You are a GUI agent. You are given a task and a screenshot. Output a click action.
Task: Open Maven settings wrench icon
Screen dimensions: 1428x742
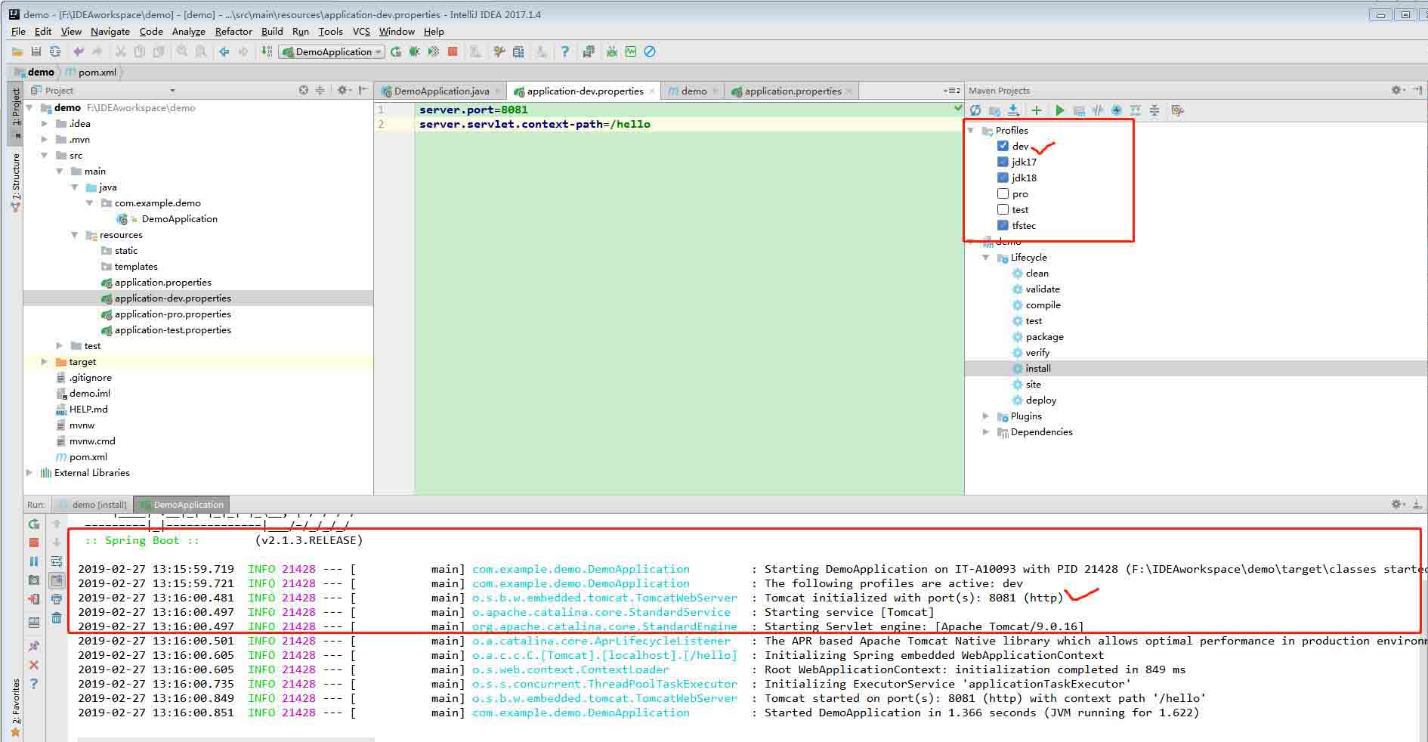click(x=1177, y=110)
